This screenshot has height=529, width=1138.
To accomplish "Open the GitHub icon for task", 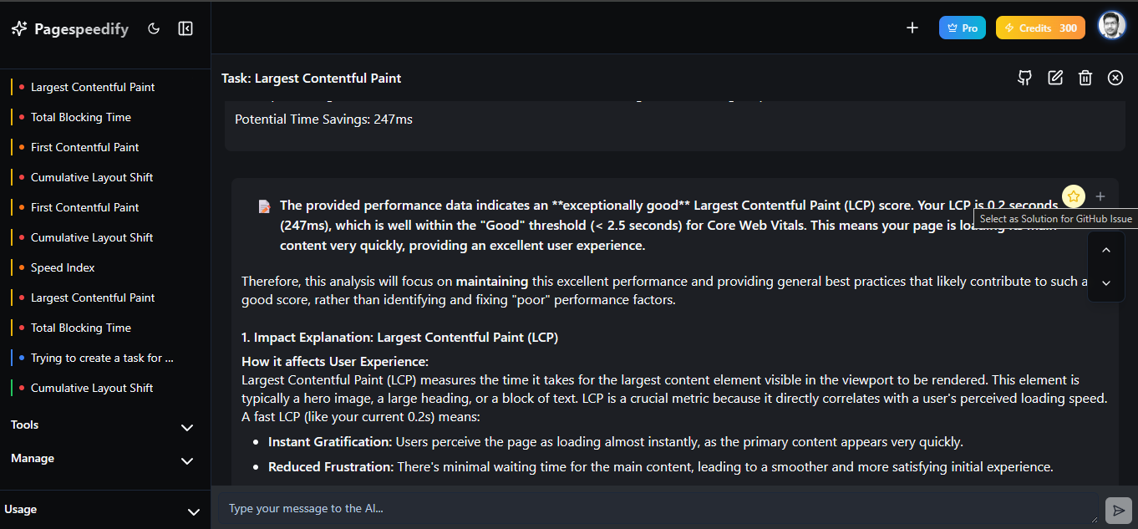I will point(1025,78).
